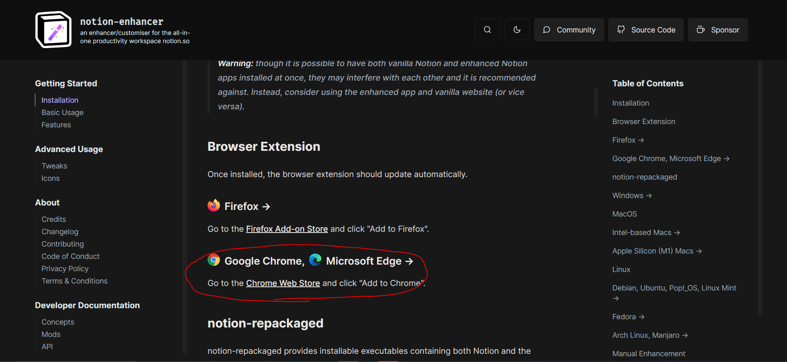Click the Microsoft Edge logo icon

coord(315,260)
